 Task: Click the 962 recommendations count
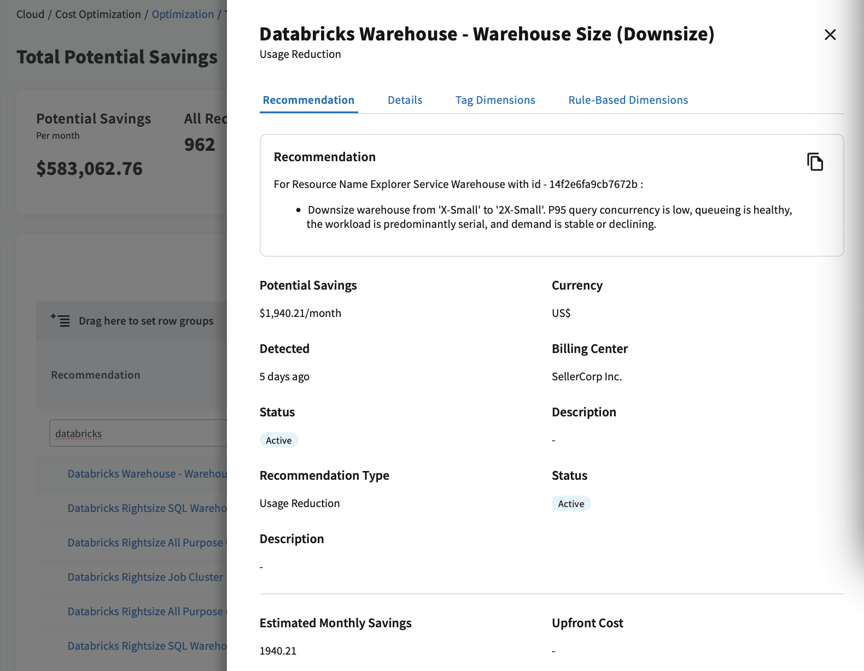[x=200, y=145]
